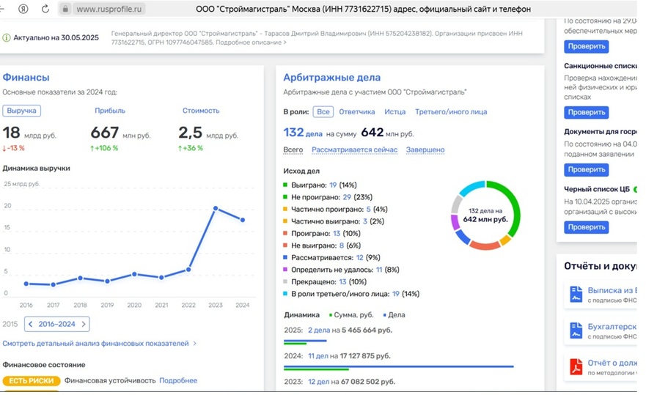Click purple Определить не удалось square

[285, 270]
